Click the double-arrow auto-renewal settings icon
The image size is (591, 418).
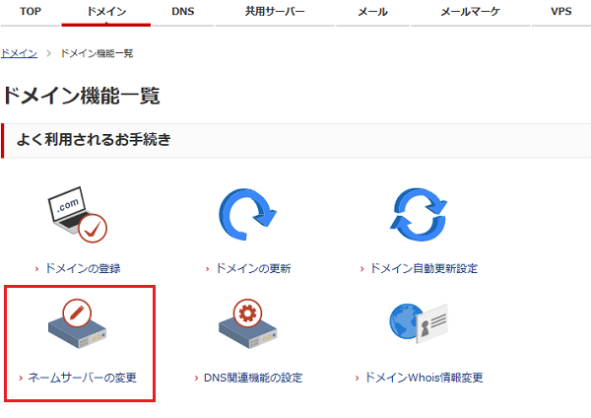419,215
